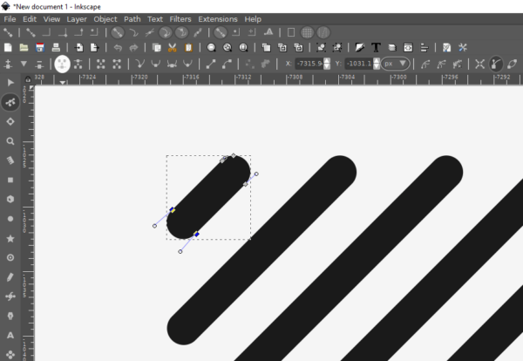Open the Path menu

[132, 19]
